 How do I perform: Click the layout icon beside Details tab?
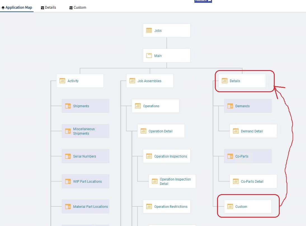point(42,8)
